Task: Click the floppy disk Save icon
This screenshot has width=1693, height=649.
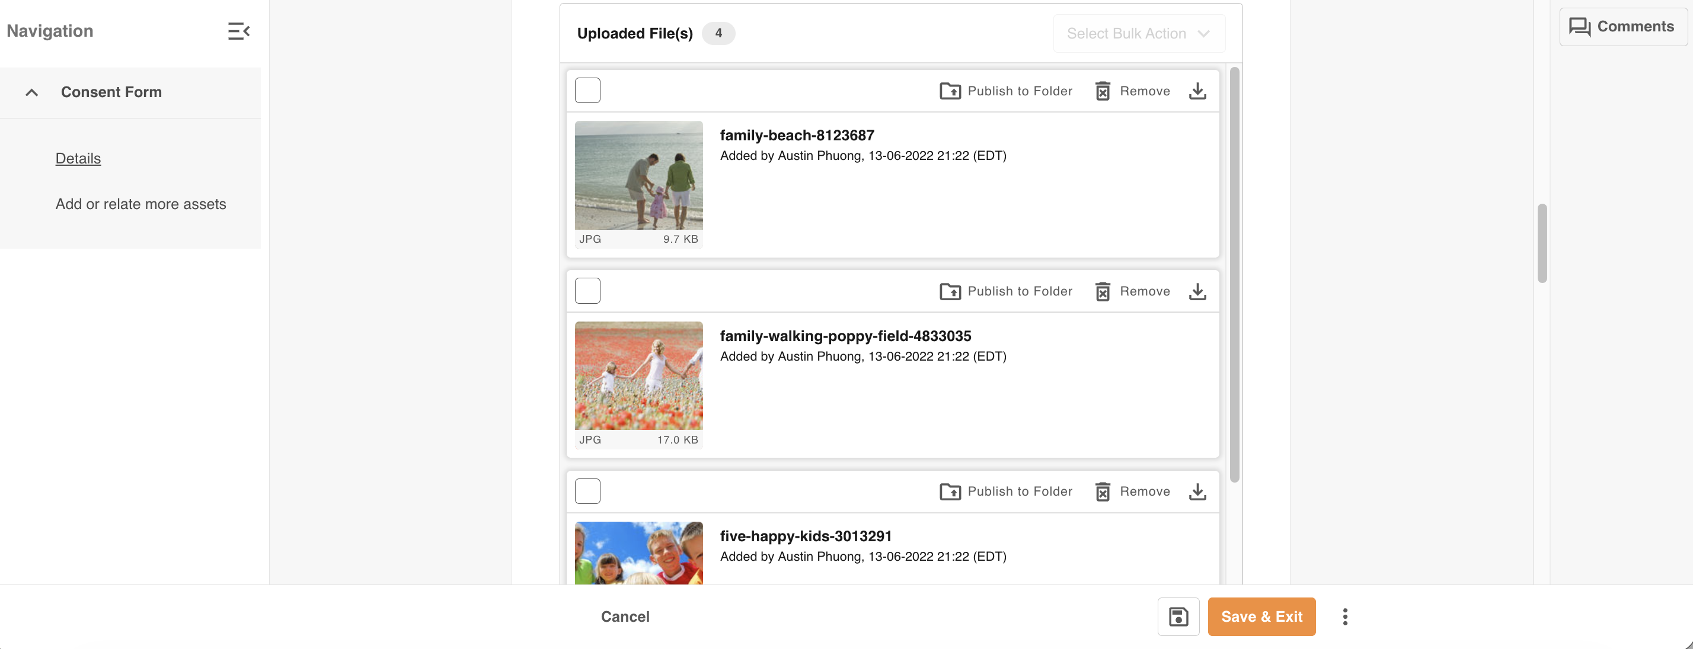Action: pyautogui.click(x=1178, y=617)
